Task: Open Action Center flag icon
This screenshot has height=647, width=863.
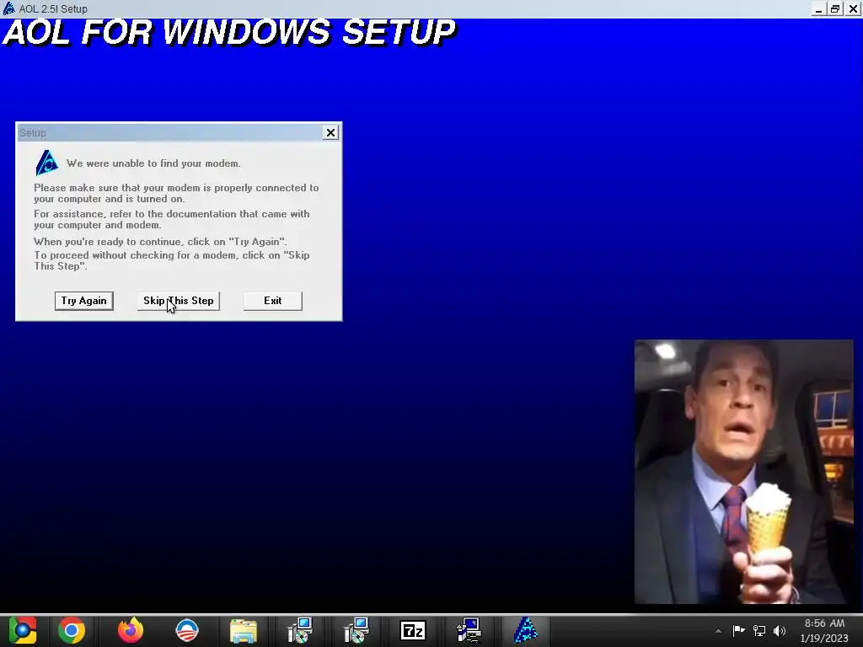Action: 738,630
